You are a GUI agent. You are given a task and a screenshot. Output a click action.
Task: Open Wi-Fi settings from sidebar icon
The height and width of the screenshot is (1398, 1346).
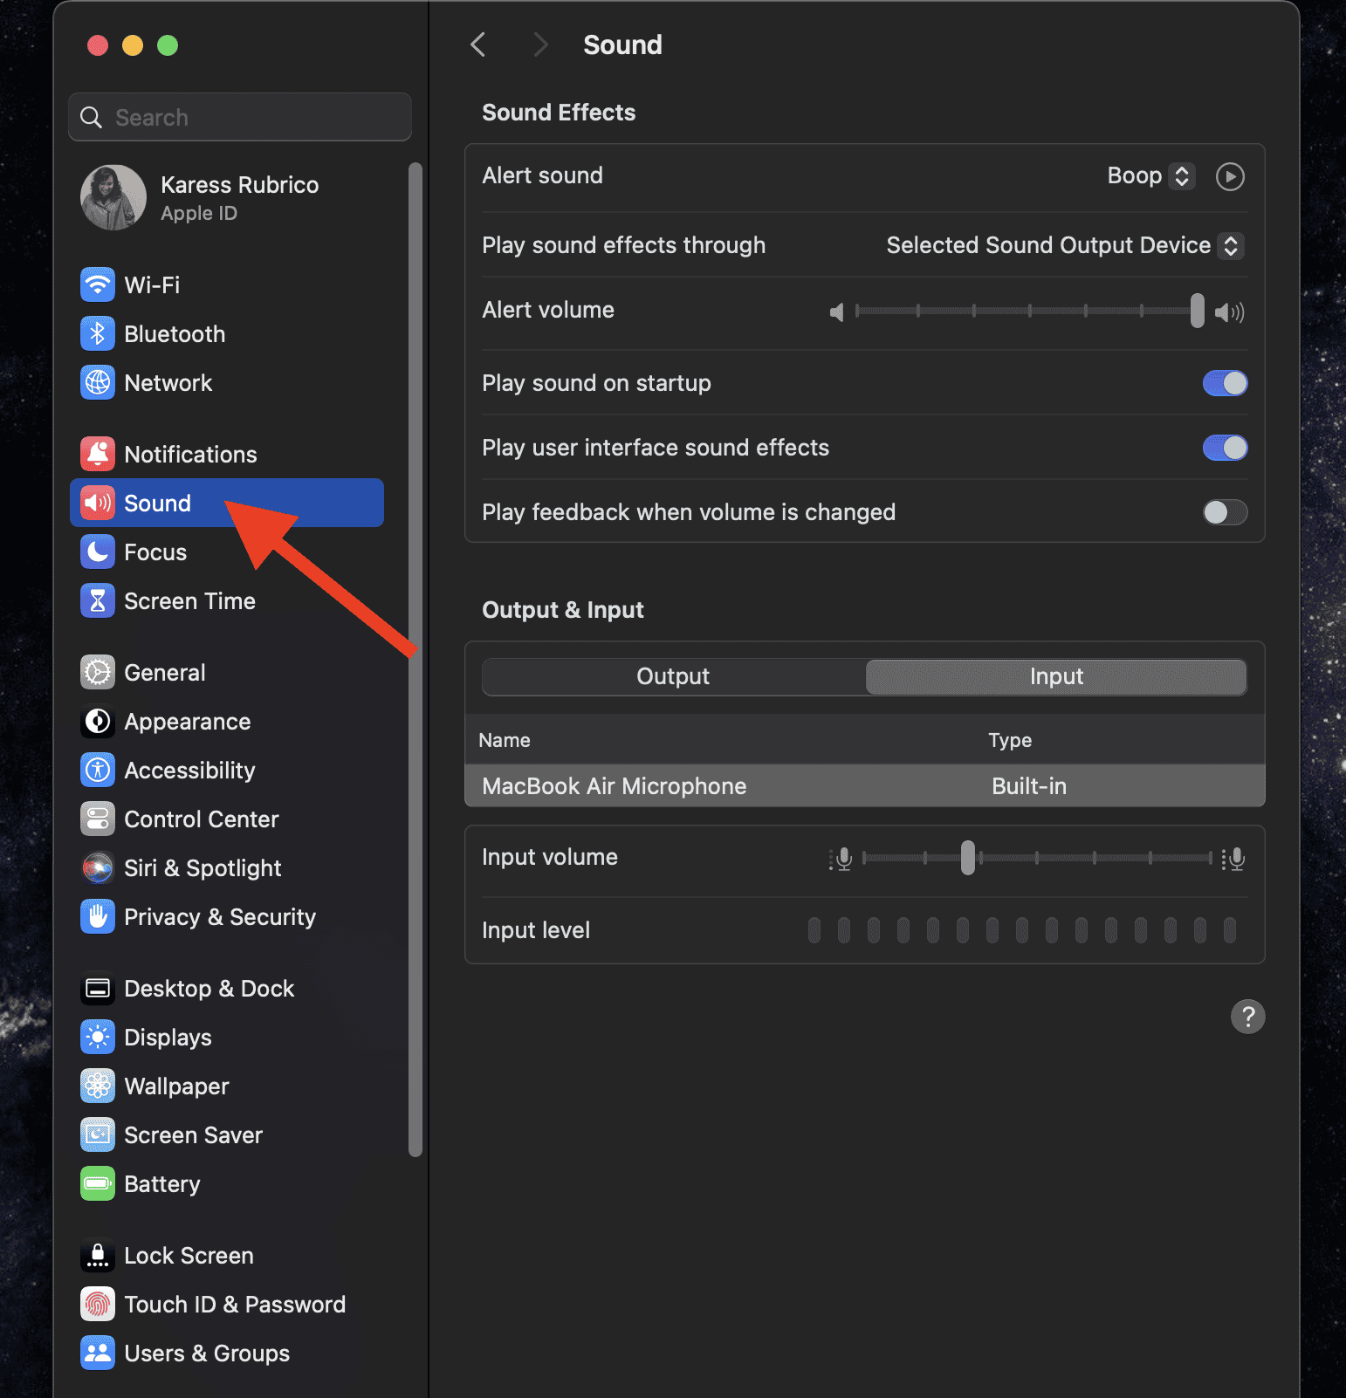pos(98,284)
